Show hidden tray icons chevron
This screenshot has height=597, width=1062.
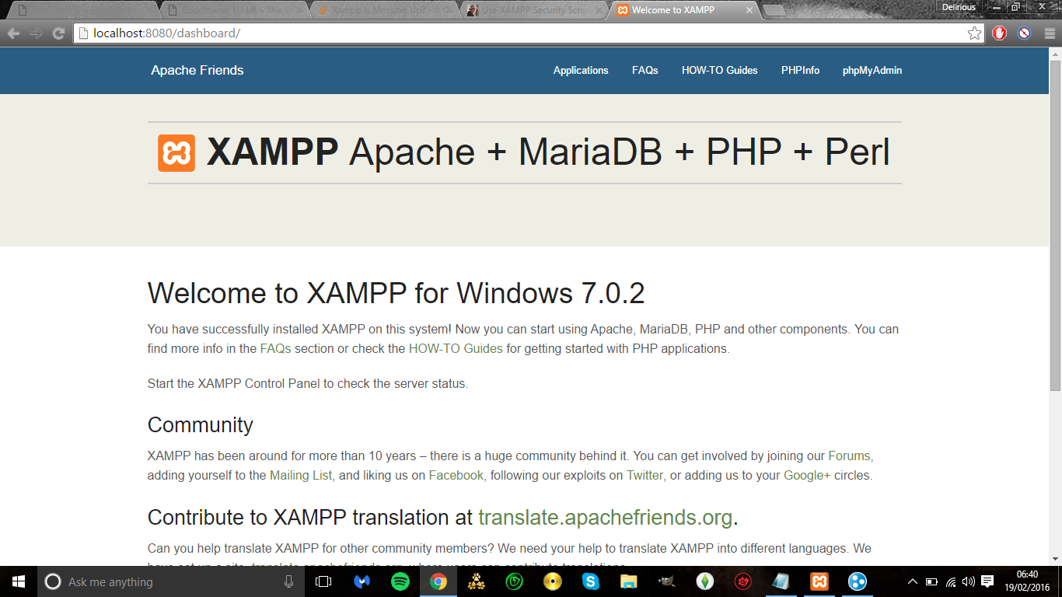(913, 581)
